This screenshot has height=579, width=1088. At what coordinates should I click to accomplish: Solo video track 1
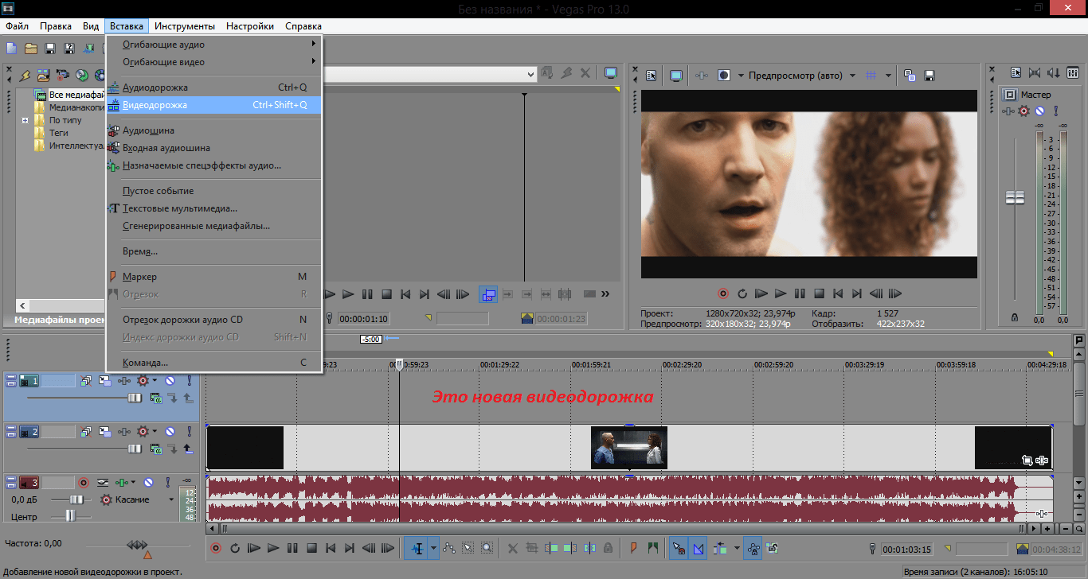(188, 381)
